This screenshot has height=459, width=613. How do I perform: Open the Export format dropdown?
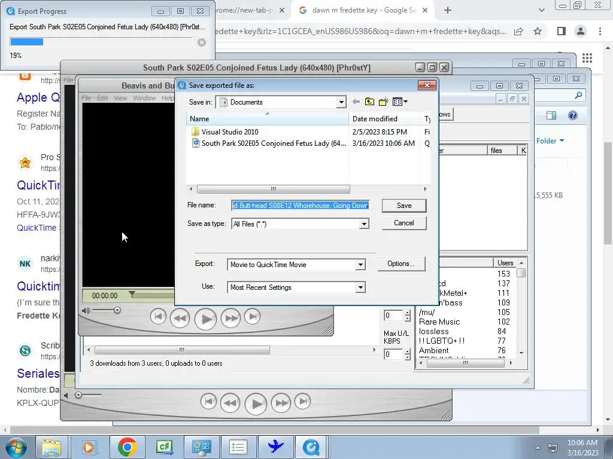(360, 265)
